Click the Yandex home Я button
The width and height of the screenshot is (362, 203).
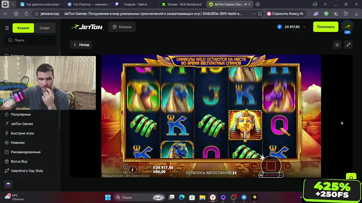click(16, 14)
